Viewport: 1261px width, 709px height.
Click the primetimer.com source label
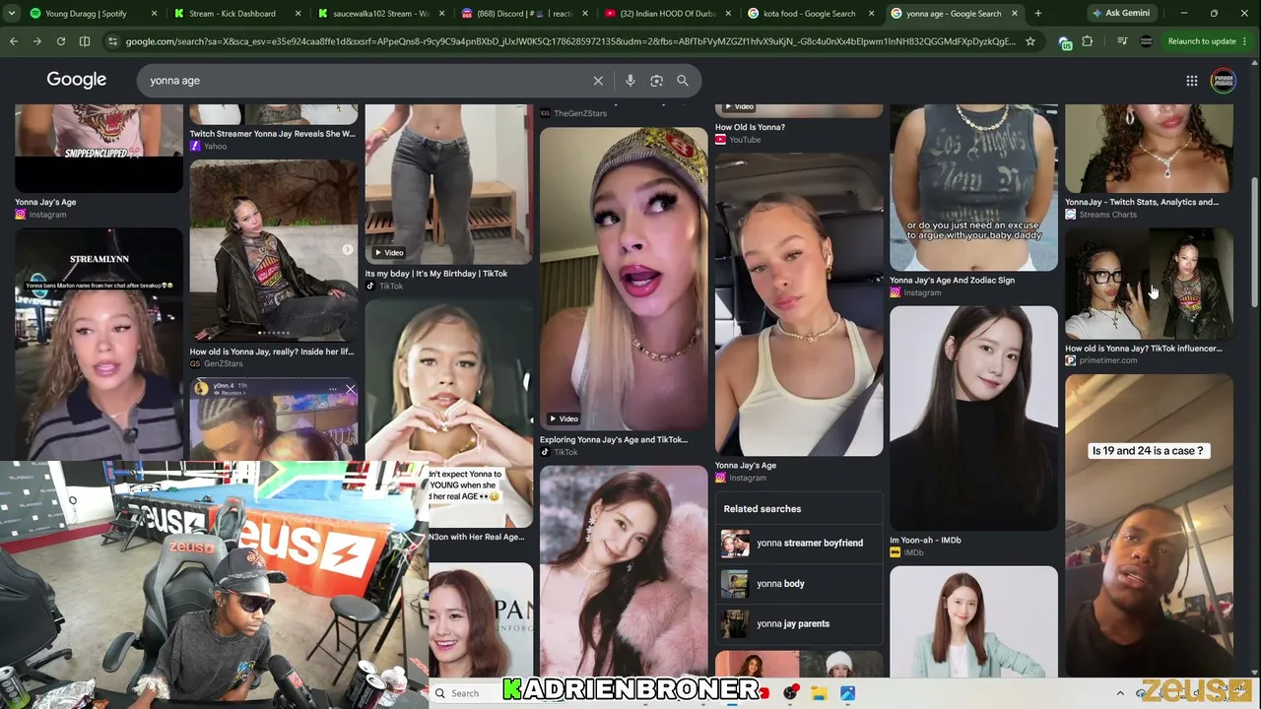[1108, 360]
